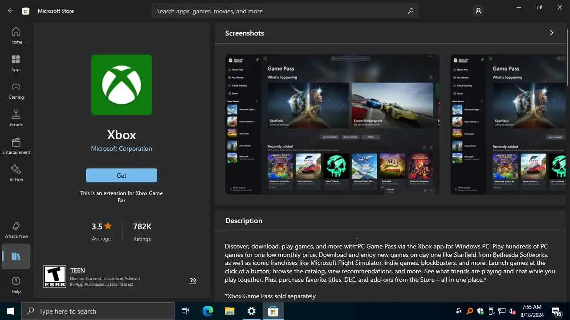Click the Screenshots section heading
570x320 pixels.
[244, 33]
